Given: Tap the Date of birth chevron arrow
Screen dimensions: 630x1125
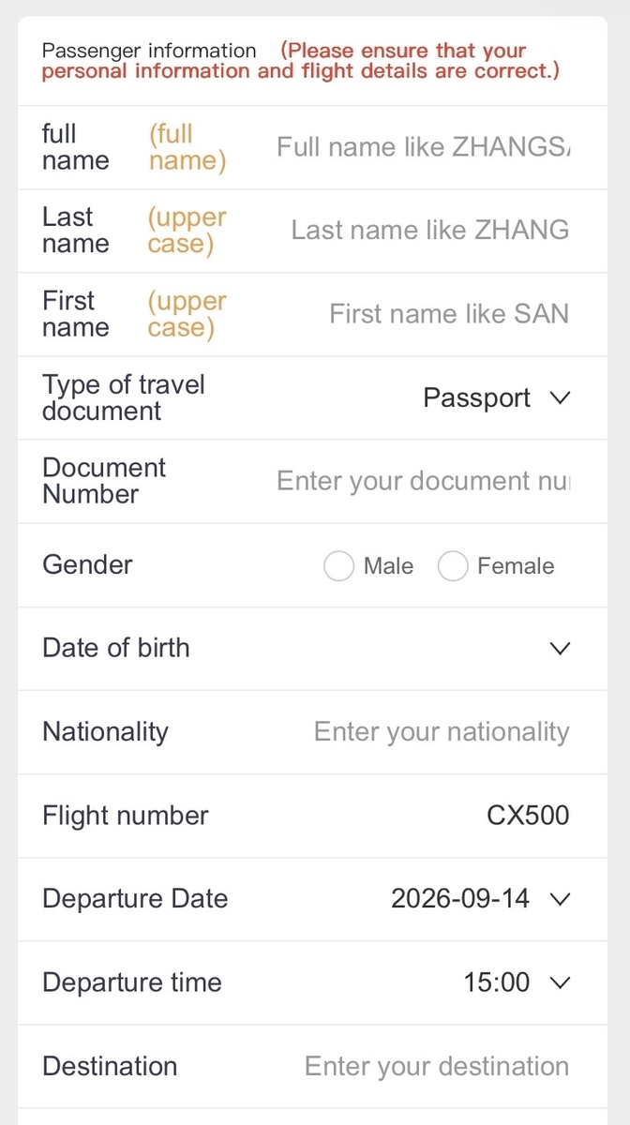Looking at the screenshot, I should pos(560,648).
